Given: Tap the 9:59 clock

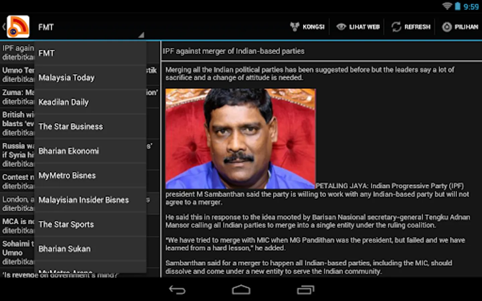Looking at the screenshot, I should click(x=471, y=6).
